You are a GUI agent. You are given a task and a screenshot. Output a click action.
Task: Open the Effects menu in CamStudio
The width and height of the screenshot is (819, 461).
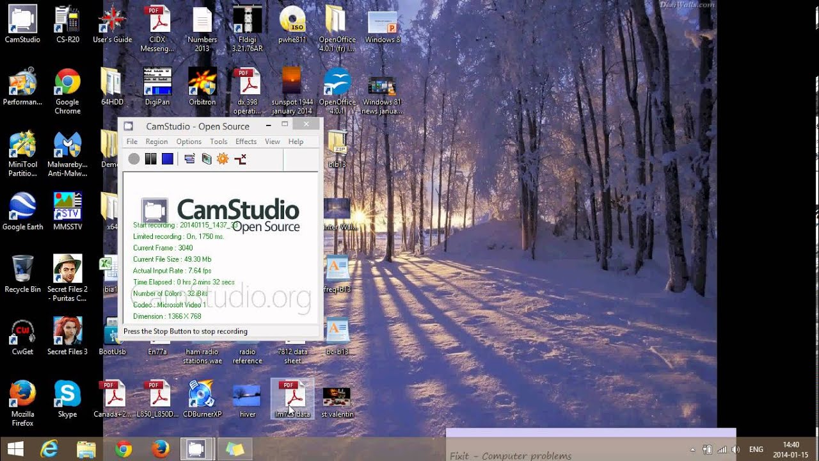pos(246,142)
